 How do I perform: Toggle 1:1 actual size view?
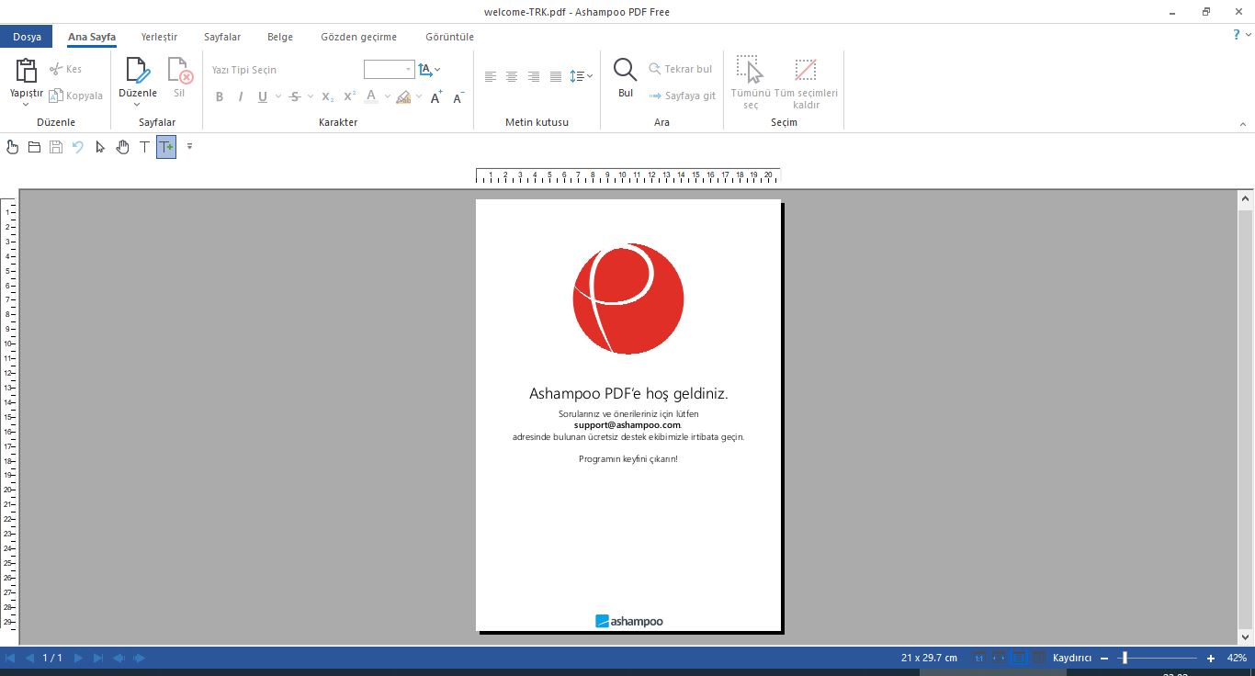click(978, 659)
